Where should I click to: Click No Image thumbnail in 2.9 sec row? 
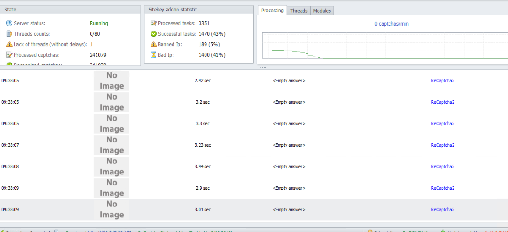pyautogui.click(x=112, y=188)
